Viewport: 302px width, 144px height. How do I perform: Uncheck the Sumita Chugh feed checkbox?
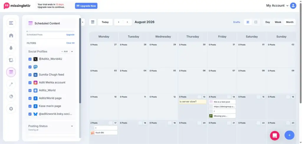pos(30,75)
